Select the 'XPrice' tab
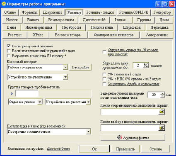This screenshot has height=156, width=176. (38, 35)
